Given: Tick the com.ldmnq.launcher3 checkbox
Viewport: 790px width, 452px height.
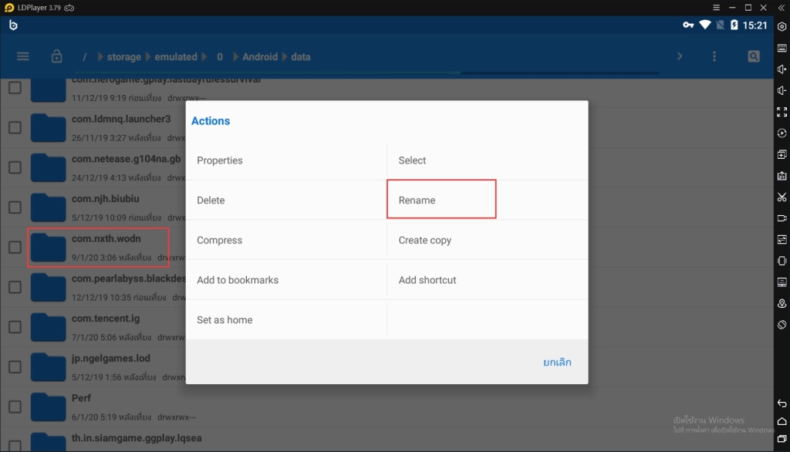Looking at the screenshot, I should point(15,127).
